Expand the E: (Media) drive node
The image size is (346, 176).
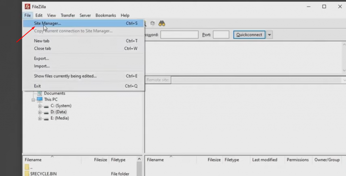point(40,118)
